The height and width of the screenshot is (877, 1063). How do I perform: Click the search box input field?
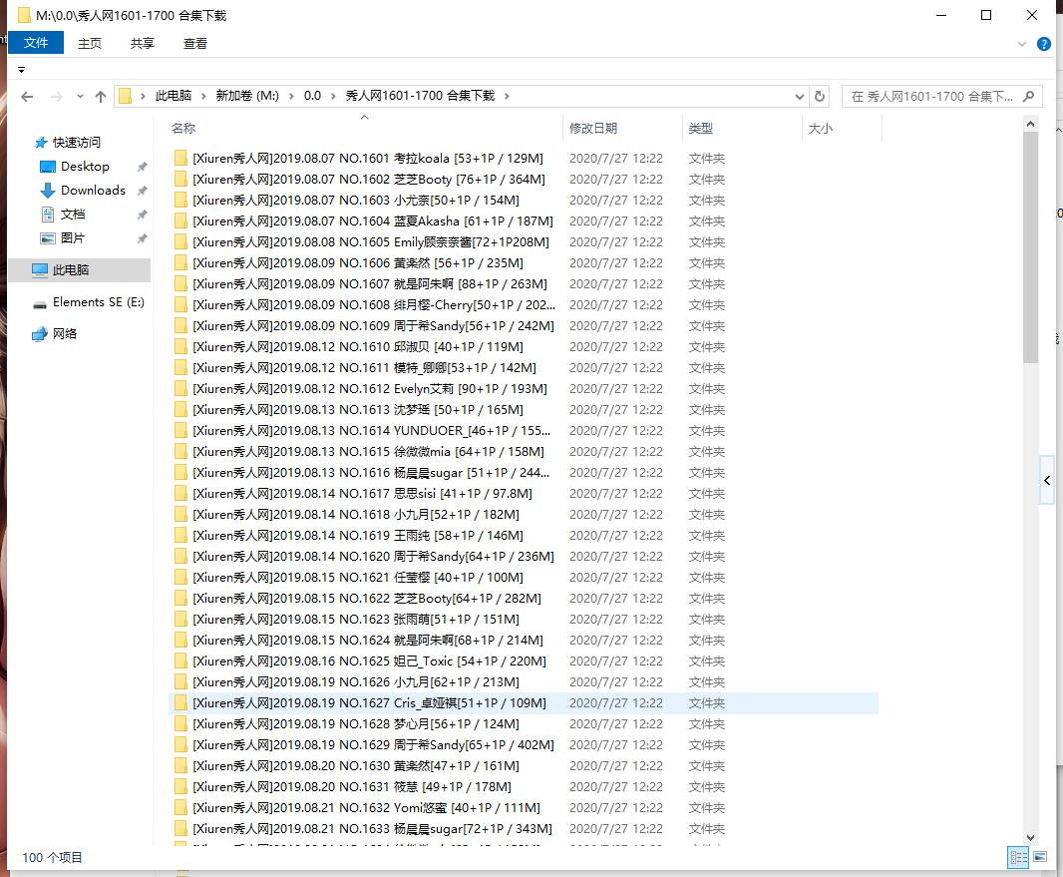click(x=932, y=97)
